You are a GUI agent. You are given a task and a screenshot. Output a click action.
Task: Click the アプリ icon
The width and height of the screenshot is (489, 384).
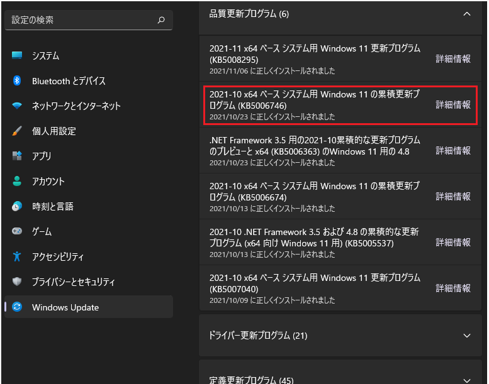coord(17,156)
